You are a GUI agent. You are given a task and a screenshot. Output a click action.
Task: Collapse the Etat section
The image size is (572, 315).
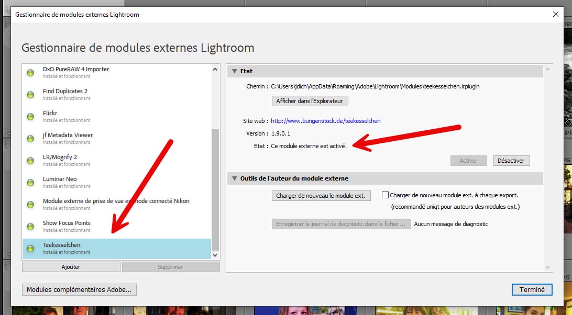coord(235,71)
